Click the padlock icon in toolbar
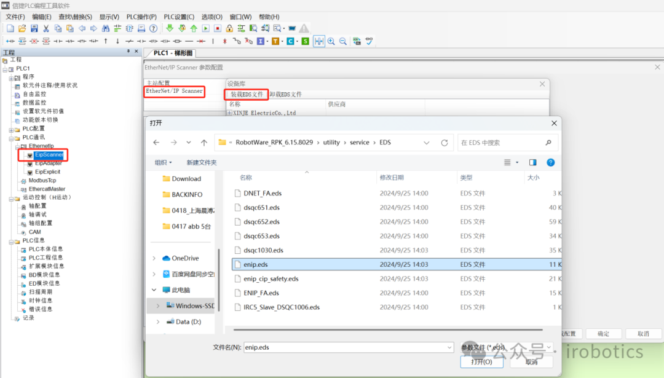This screenshot has height=378, width=664. [229, 28]
